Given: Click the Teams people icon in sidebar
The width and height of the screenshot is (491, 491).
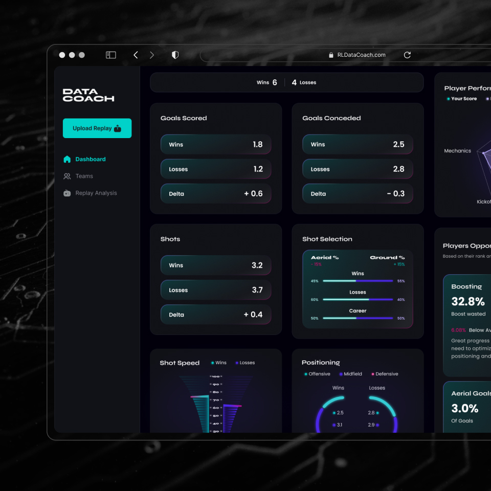Looking at the screenshot, I should coord(67,176).
